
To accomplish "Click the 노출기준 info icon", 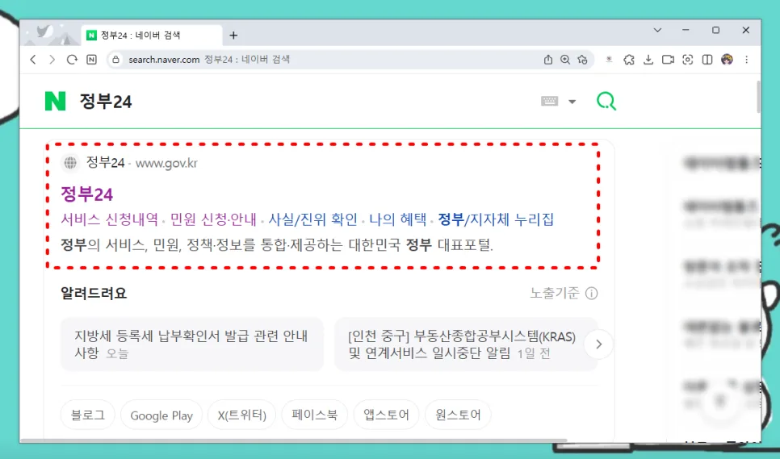I will [x=592, y=294].
